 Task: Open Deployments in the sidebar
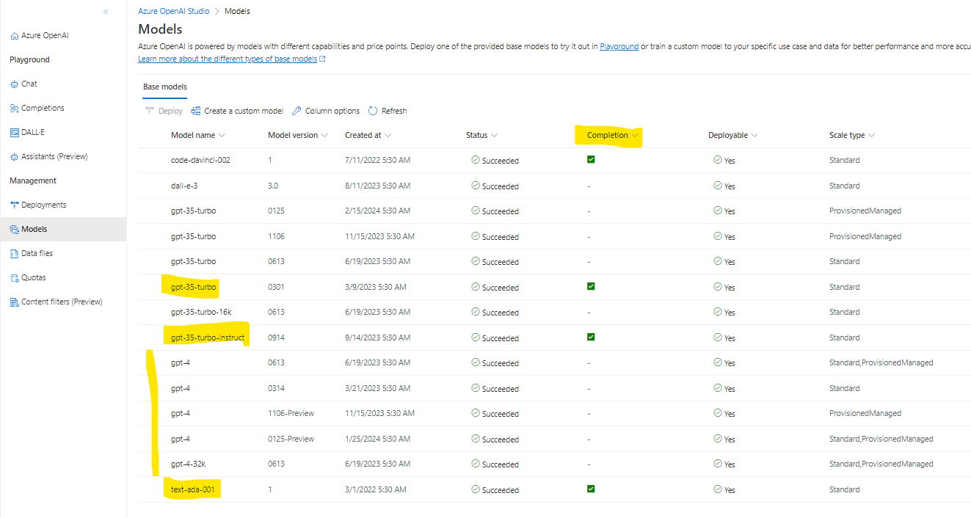(x=44, y=205)
